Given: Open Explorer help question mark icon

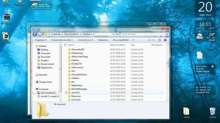Looking at the screenshot, I should tap(165, 40).
